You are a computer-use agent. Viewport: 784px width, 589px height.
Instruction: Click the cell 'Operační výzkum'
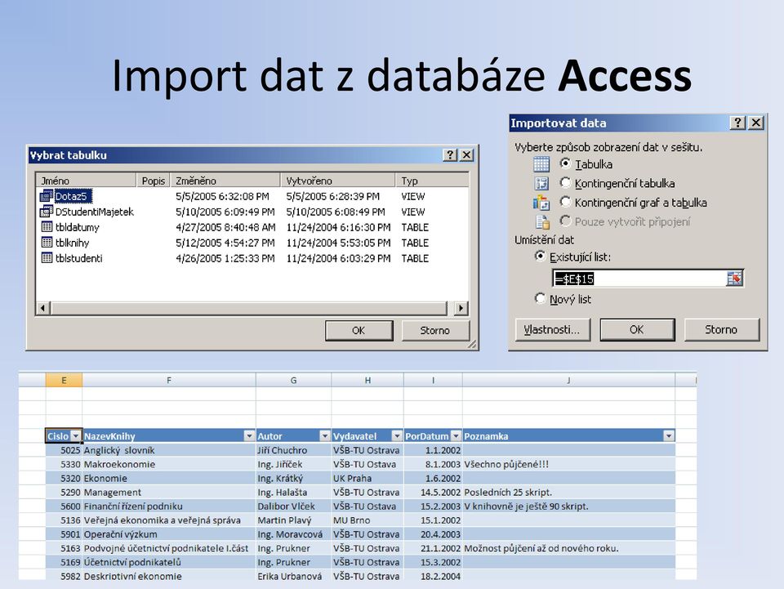[x=169, y=534]
